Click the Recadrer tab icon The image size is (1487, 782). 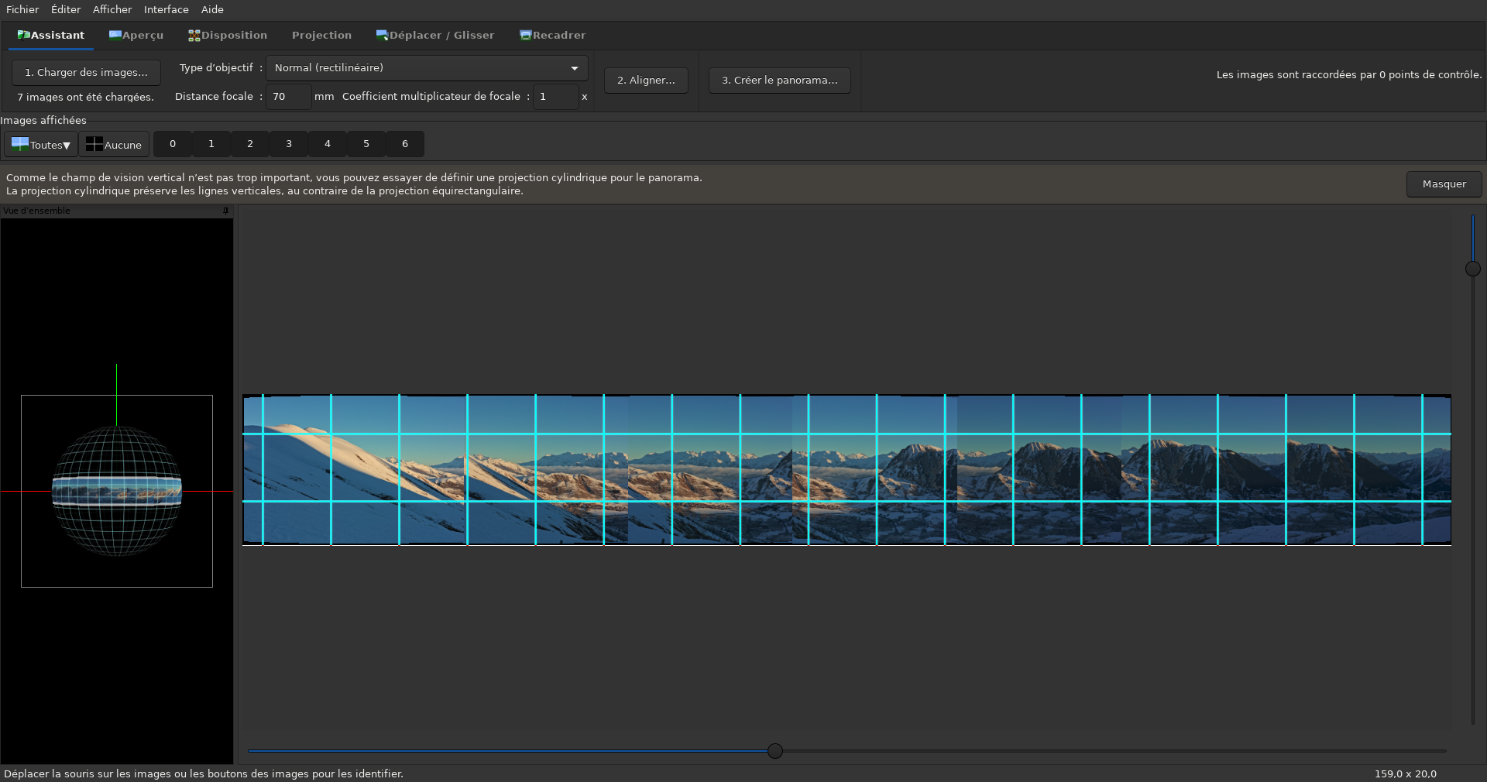point(526,35)
